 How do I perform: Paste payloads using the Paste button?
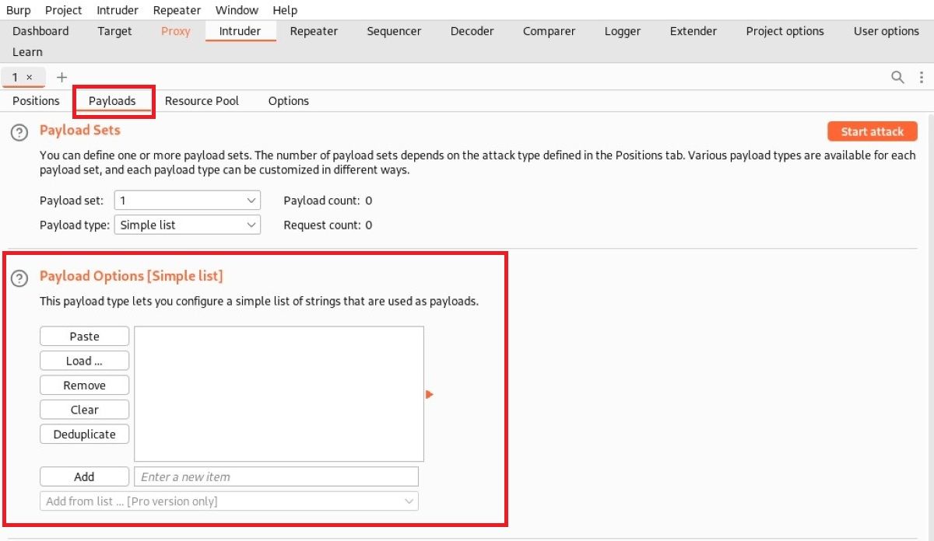coord(84,336)
